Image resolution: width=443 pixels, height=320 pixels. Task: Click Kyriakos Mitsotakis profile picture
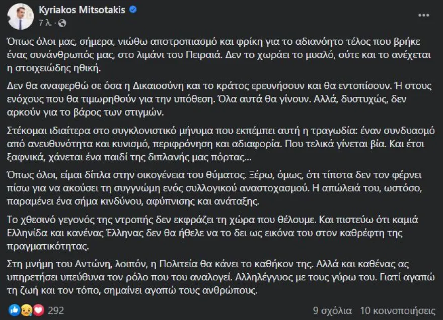click(21, 17)
